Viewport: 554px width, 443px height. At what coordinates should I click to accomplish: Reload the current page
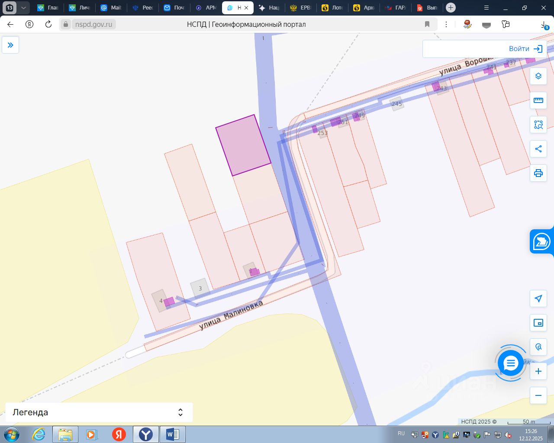(48, 24)
